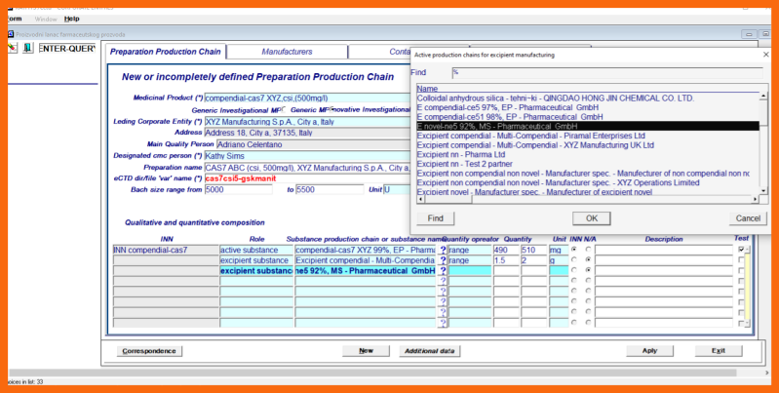Click the lookup question mark in the fourth composition row

click(x=442, y=282)
